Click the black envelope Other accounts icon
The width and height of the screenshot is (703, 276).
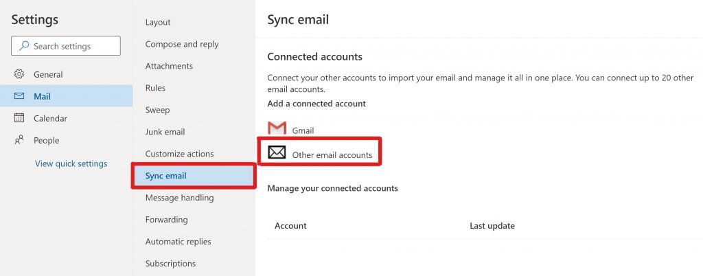(277, 152)
